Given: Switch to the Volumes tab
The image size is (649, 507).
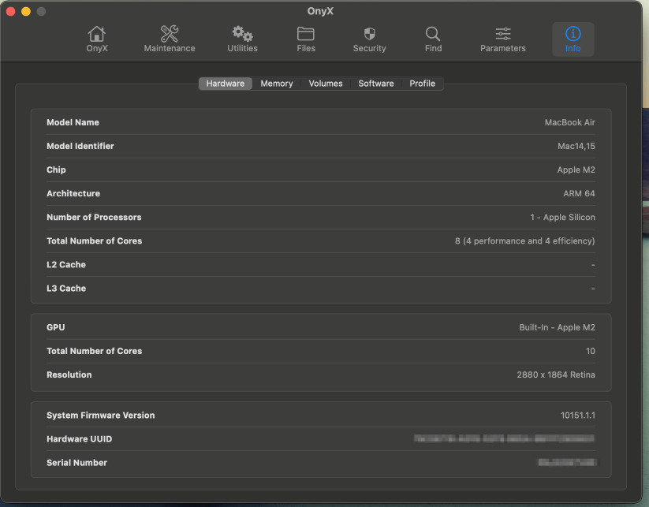Looking at the screenshot, I should point(326,84).
